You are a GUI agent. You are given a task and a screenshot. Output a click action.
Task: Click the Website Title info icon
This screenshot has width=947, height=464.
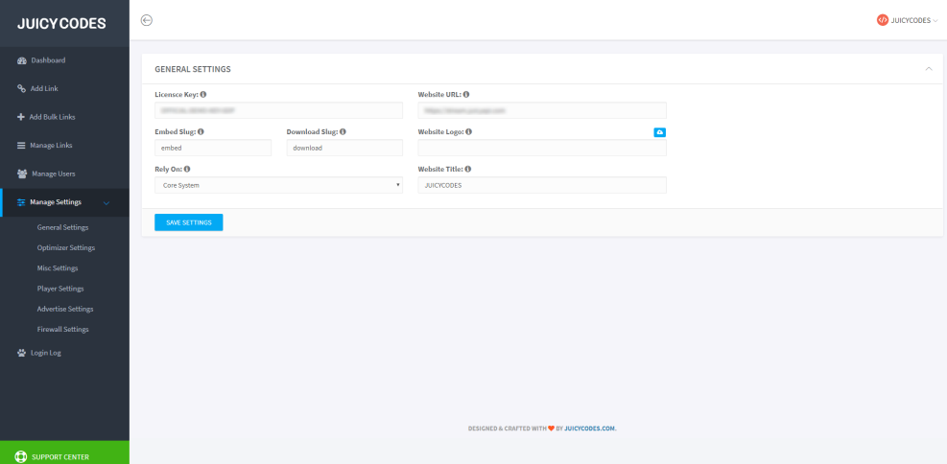(468, 169)
